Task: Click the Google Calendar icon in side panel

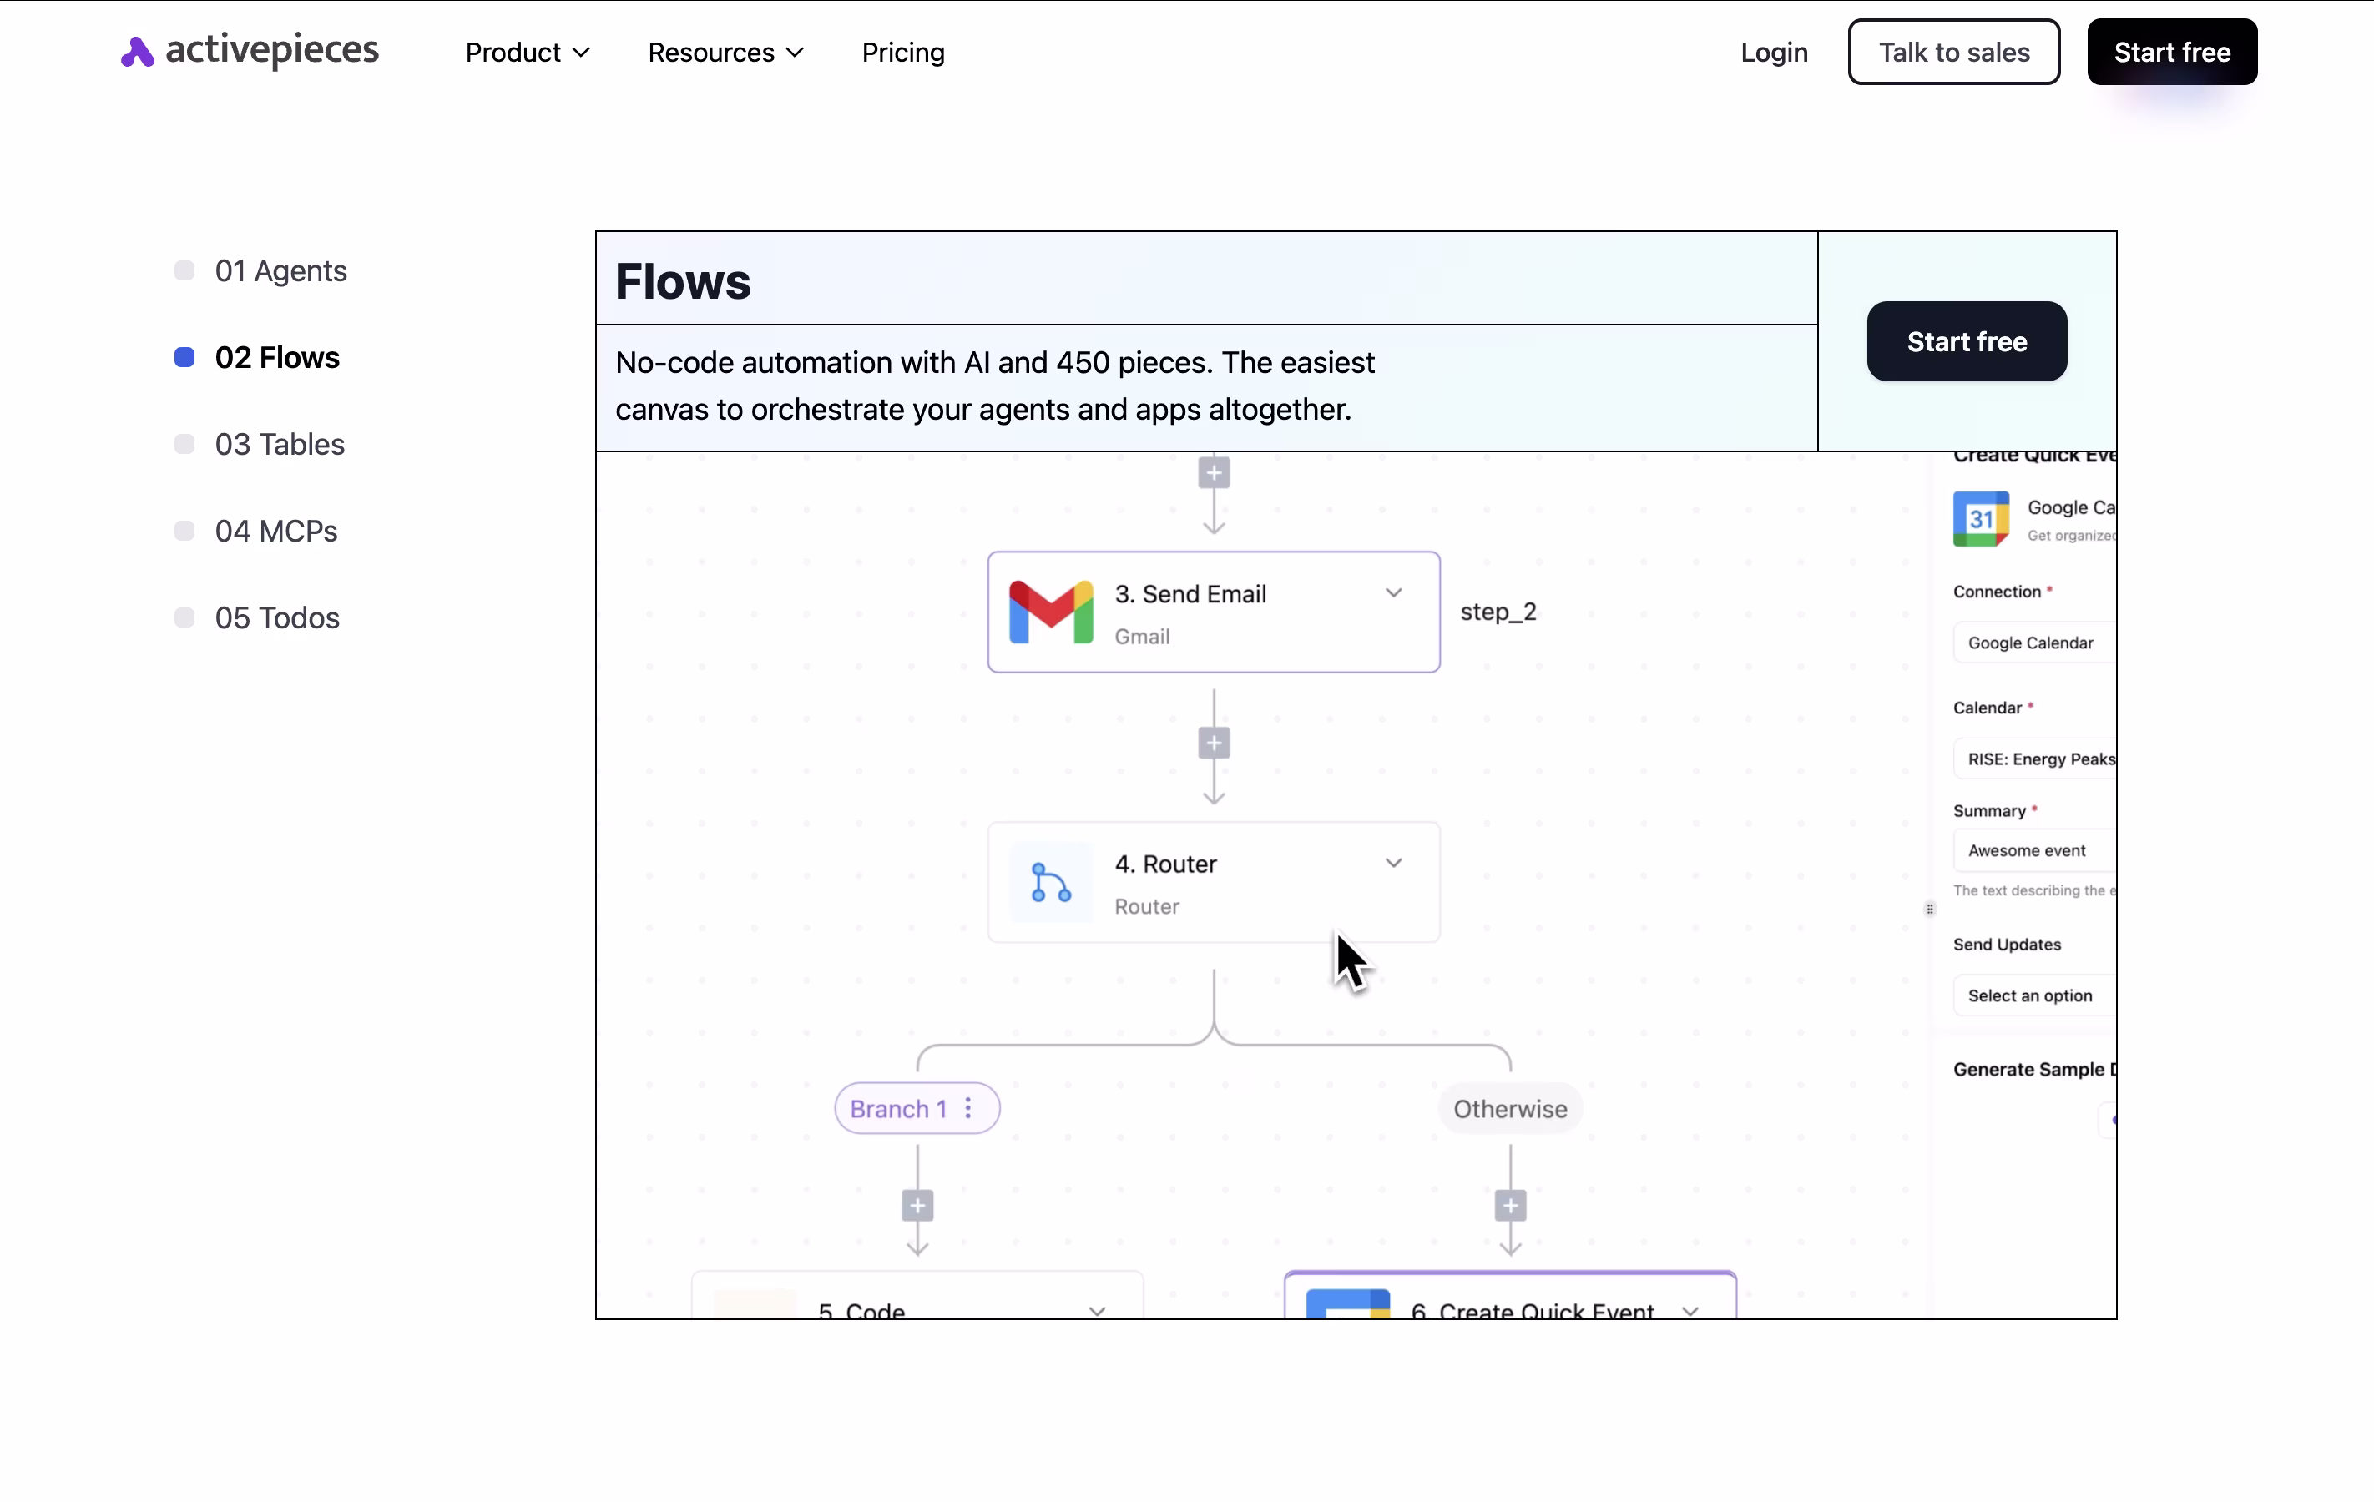Action: 1981,518
